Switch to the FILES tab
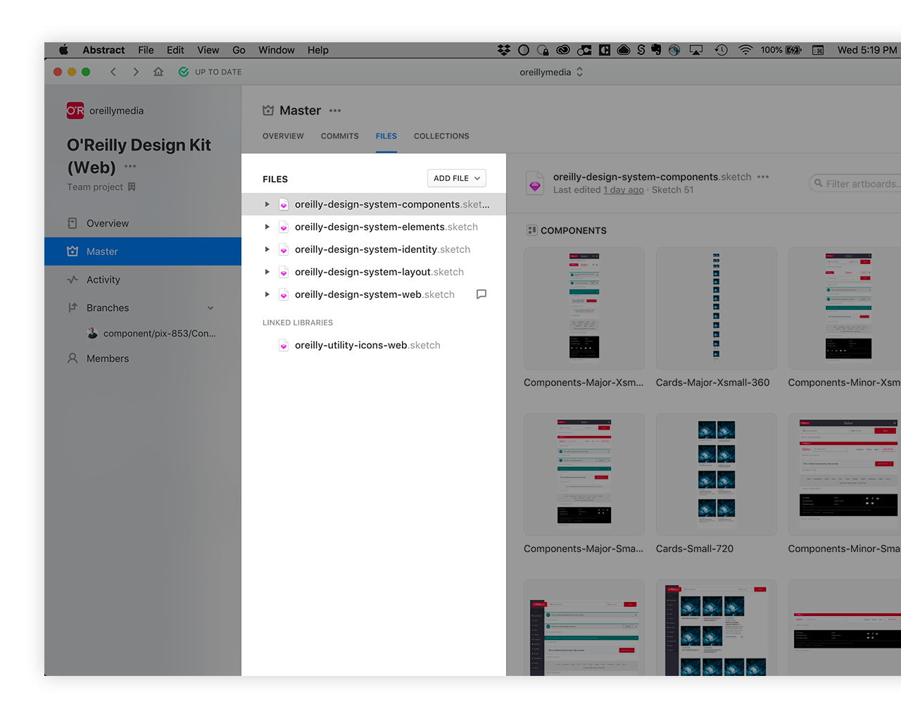 point(386,136)
